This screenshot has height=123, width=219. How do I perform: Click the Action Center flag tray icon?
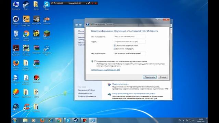coord(187,120)
